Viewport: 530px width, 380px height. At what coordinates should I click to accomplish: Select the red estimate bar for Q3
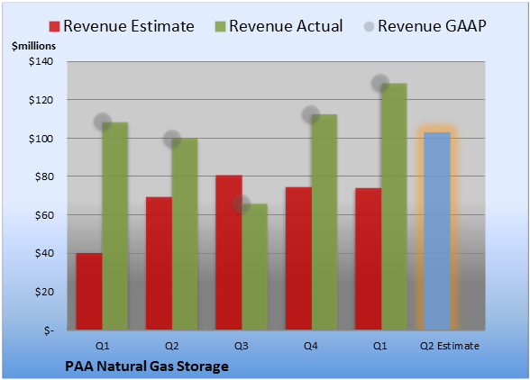click(229, 252)
